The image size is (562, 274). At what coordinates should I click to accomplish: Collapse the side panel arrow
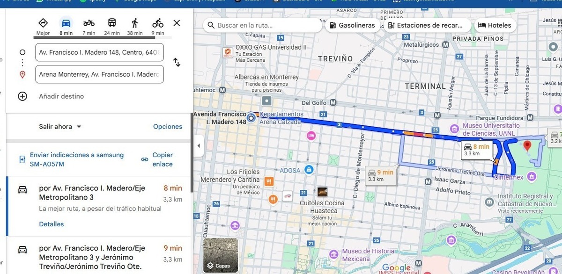[x=198, y=146]
